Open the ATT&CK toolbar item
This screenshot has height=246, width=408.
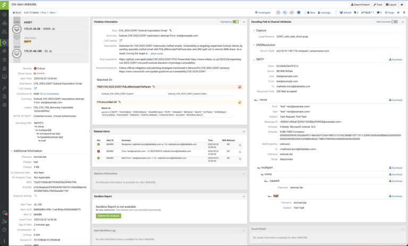click(x=361, y=12)
